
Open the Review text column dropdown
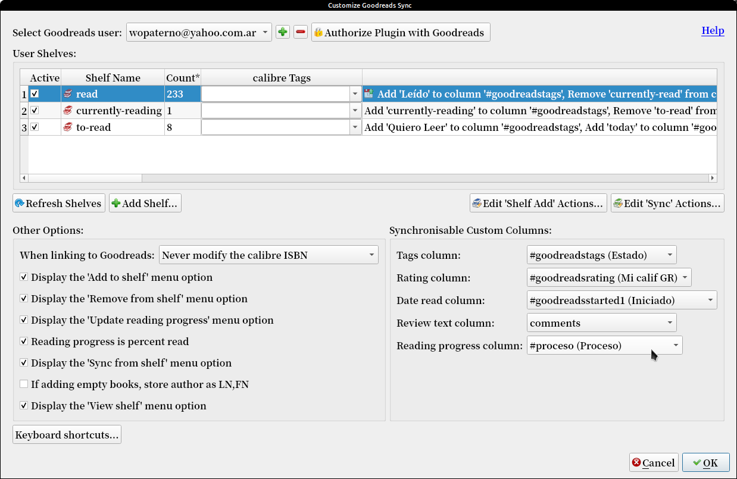pyautogui.click(x=602, y=323)
